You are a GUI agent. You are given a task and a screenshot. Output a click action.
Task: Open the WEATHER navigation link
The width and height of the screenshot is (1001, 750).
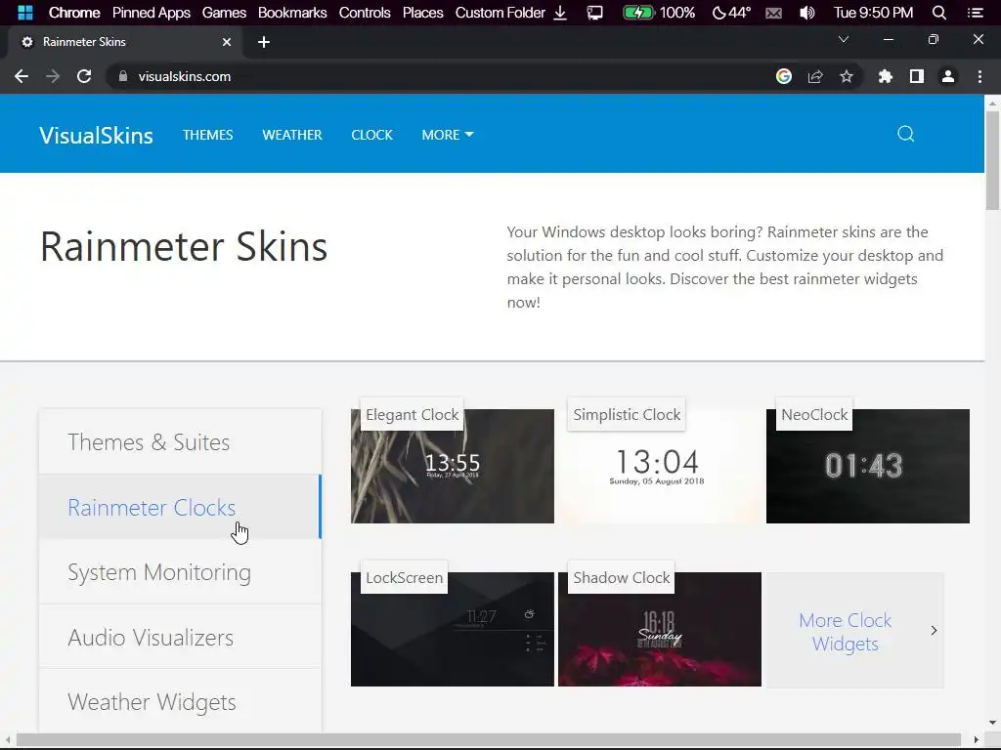tap(291, 135)
